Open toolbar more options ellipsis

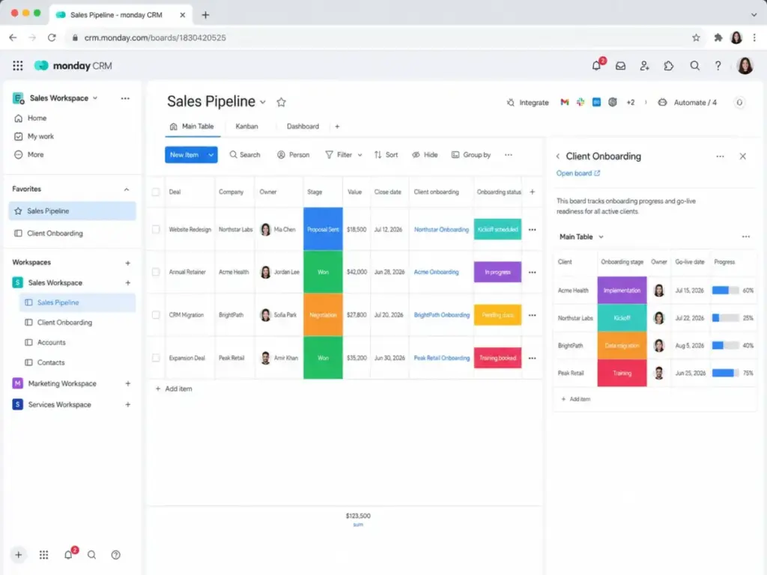pos(509,154)
